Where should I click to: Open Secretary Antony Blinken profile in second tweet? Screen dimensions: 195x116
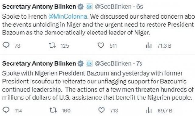tap(39, 63)
